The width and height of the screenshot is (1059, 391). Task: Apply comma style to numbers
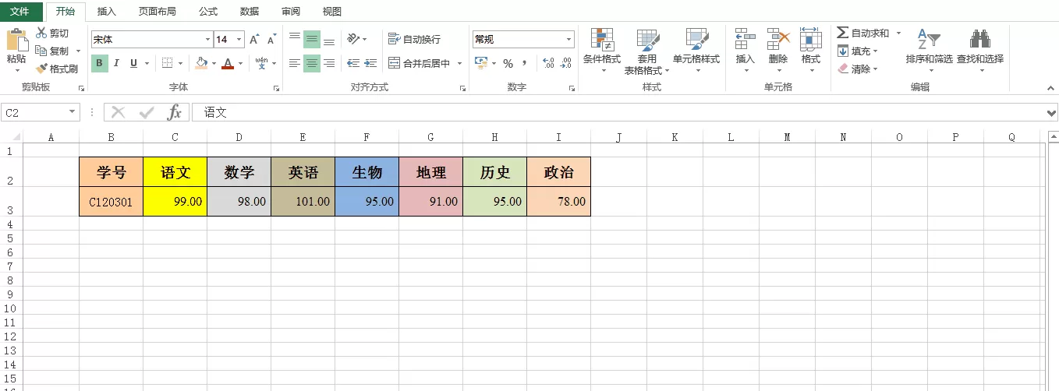[525, 63]
